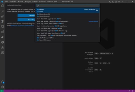
Task: Click the Repository klonen button
Action: coord(26,20)
